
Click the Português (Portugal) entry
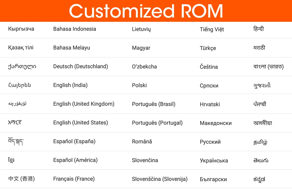(x=157, y=123)
